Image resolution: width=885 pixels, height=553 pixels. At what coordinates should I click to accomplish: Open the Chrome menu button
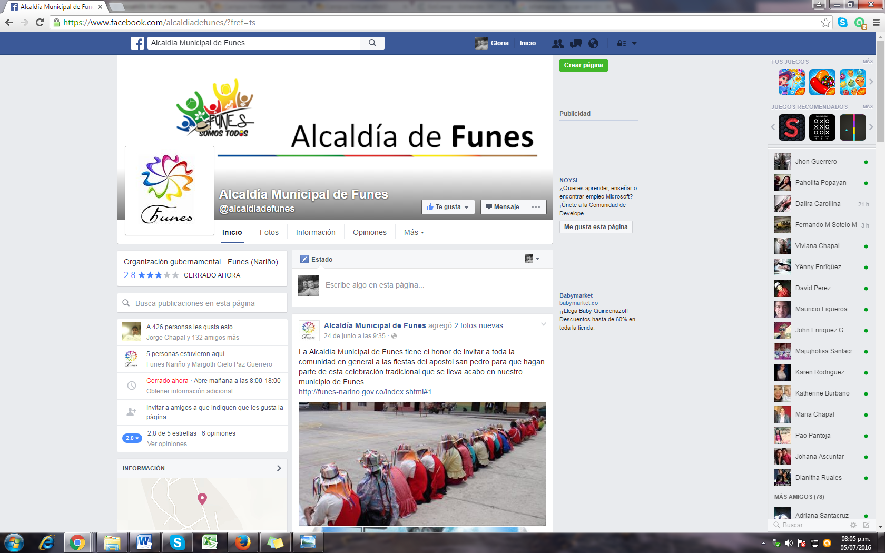(876, 23)
